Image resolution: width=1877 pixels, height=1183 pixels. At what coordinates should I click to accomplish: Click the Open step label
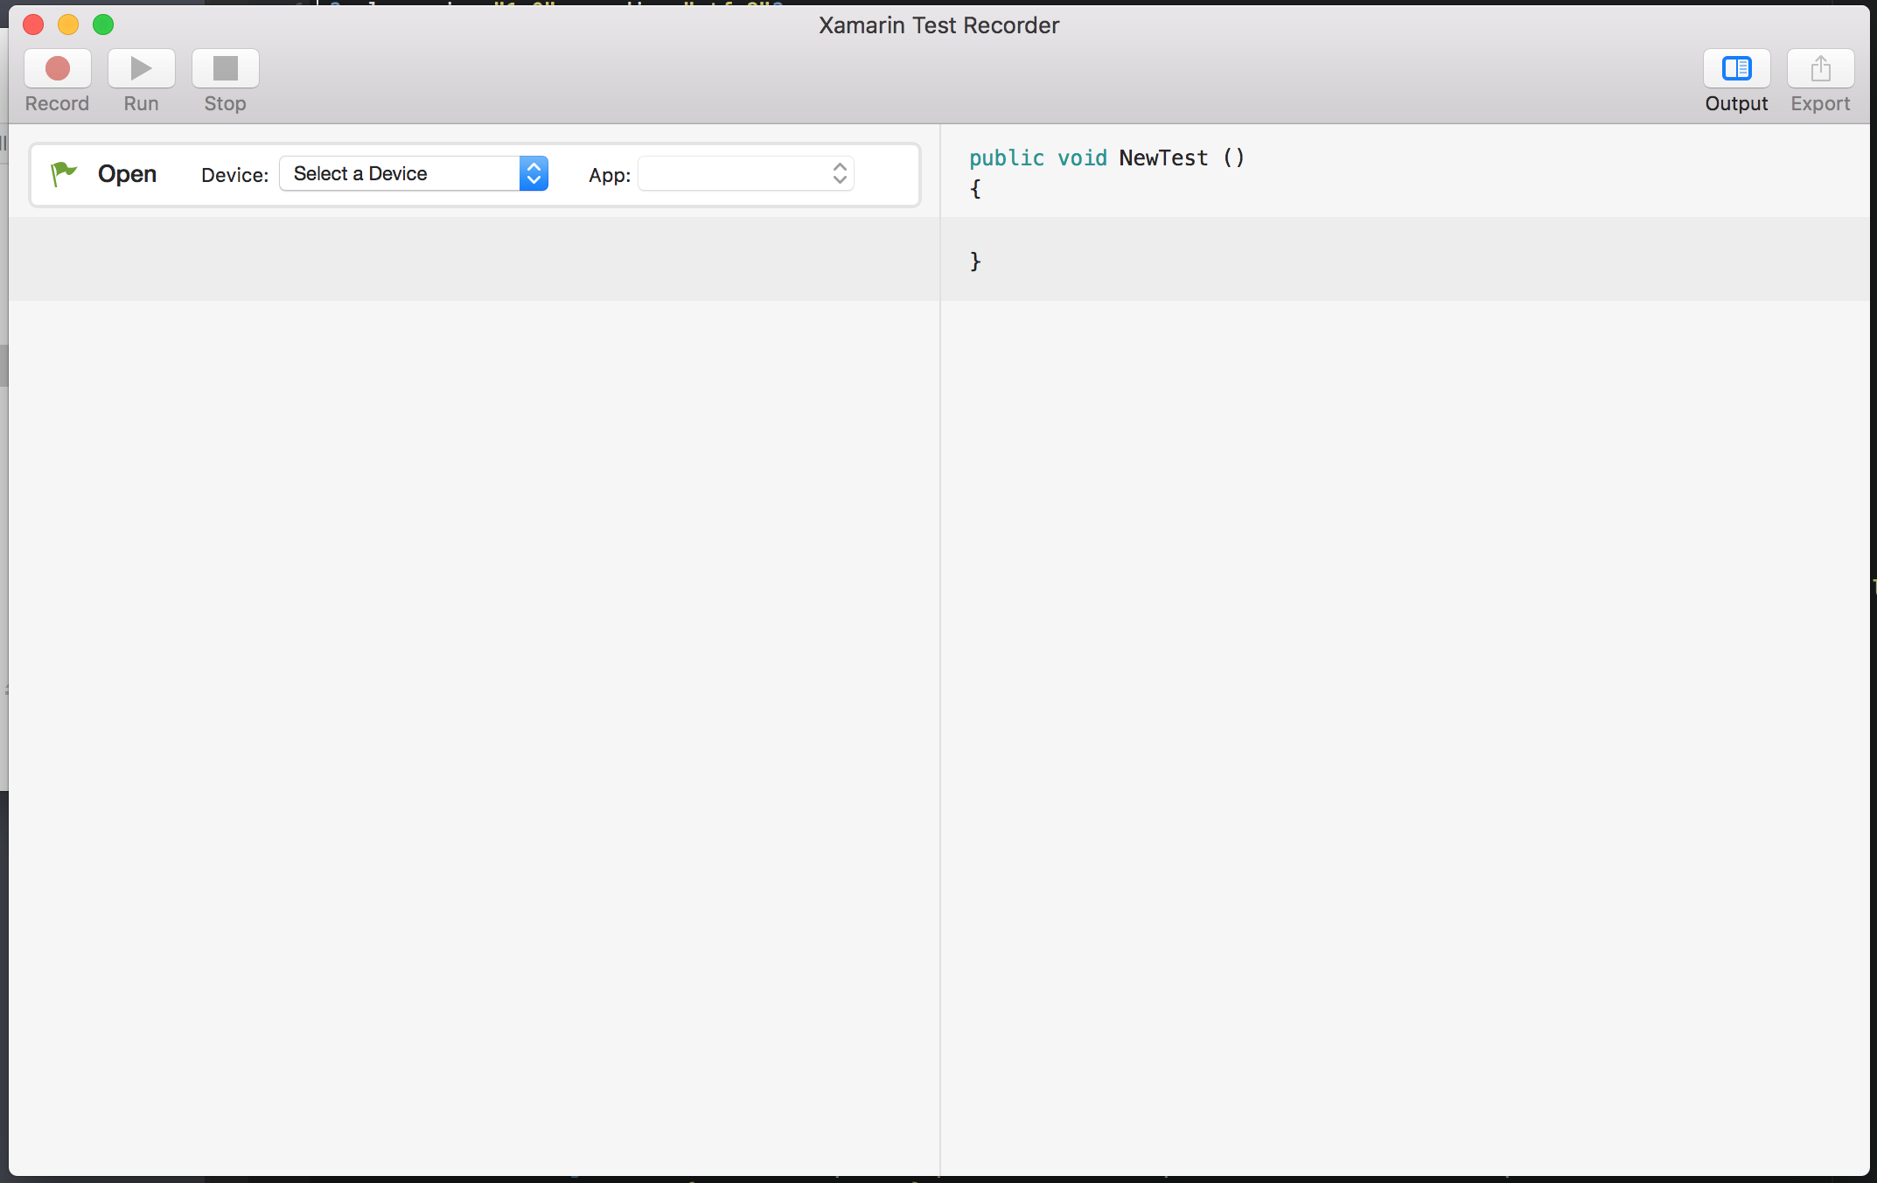pos(127,174)
